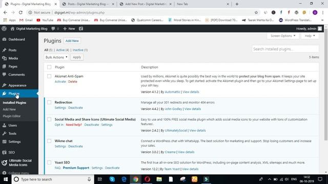
Task: Open Gmail bookmark
Action: coord(26,20)
